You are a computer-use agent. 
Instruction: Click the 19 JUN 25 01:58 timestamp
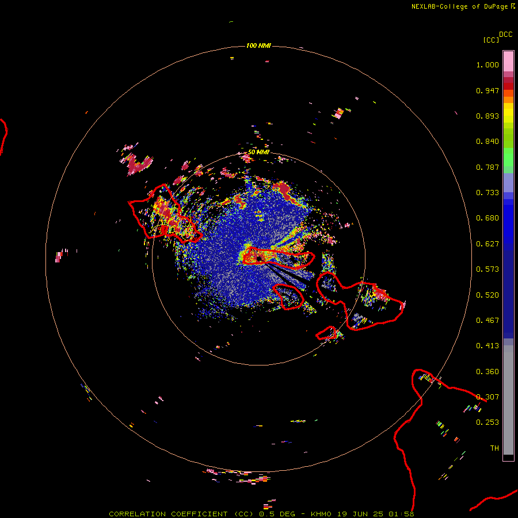(x=375, y=514)
